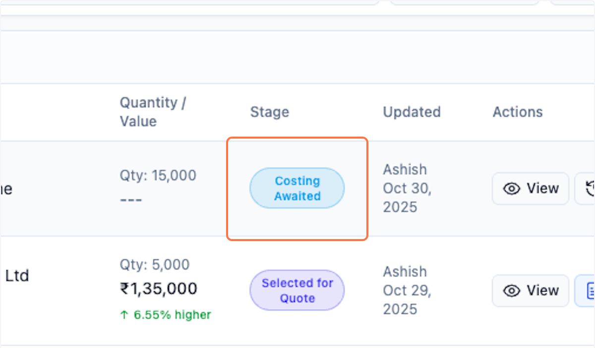Click the eye icon in the Selected for Quote row

(512, 291)
